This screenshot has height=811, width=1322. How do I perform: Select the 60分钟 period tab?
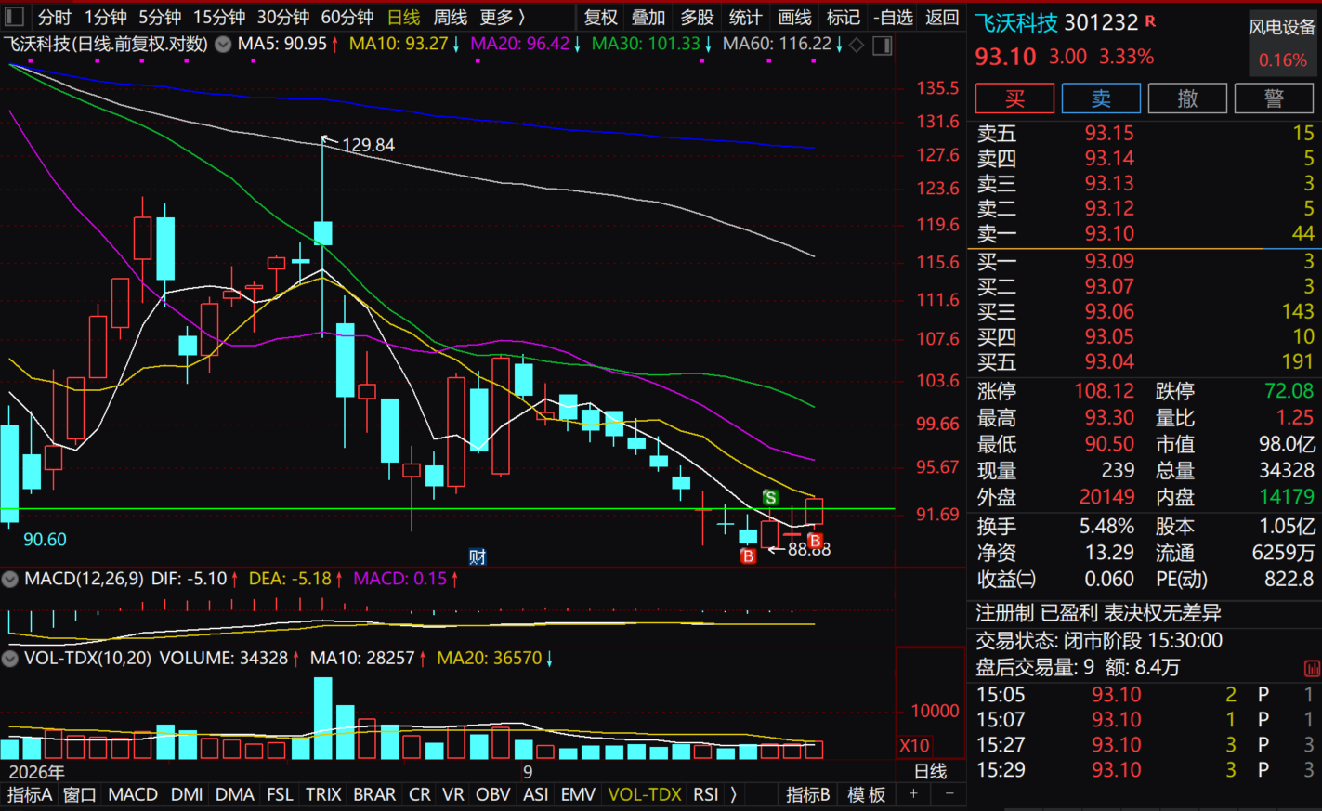[347, 17]
